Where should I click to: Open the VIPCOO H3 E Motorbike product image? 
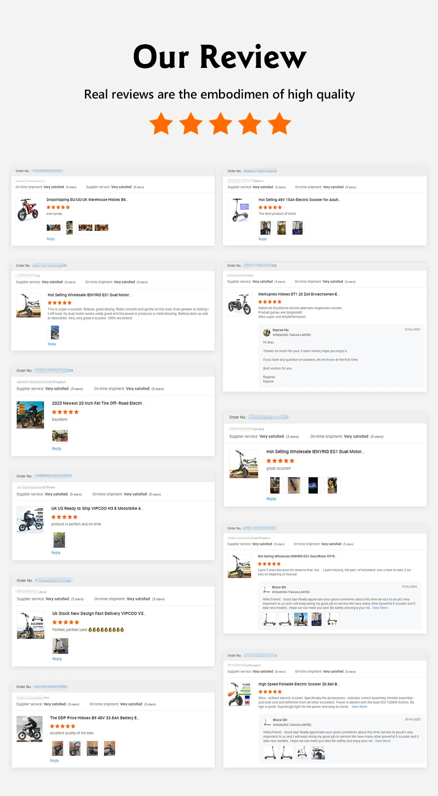coord(30,520)
